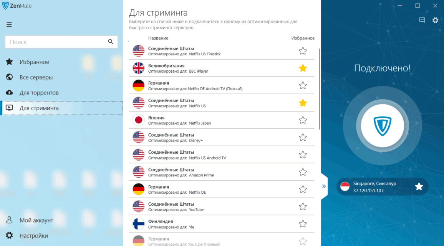
Task: Minimize the ZenMate window
Action: pyautogui.click(x=400, y=6)
